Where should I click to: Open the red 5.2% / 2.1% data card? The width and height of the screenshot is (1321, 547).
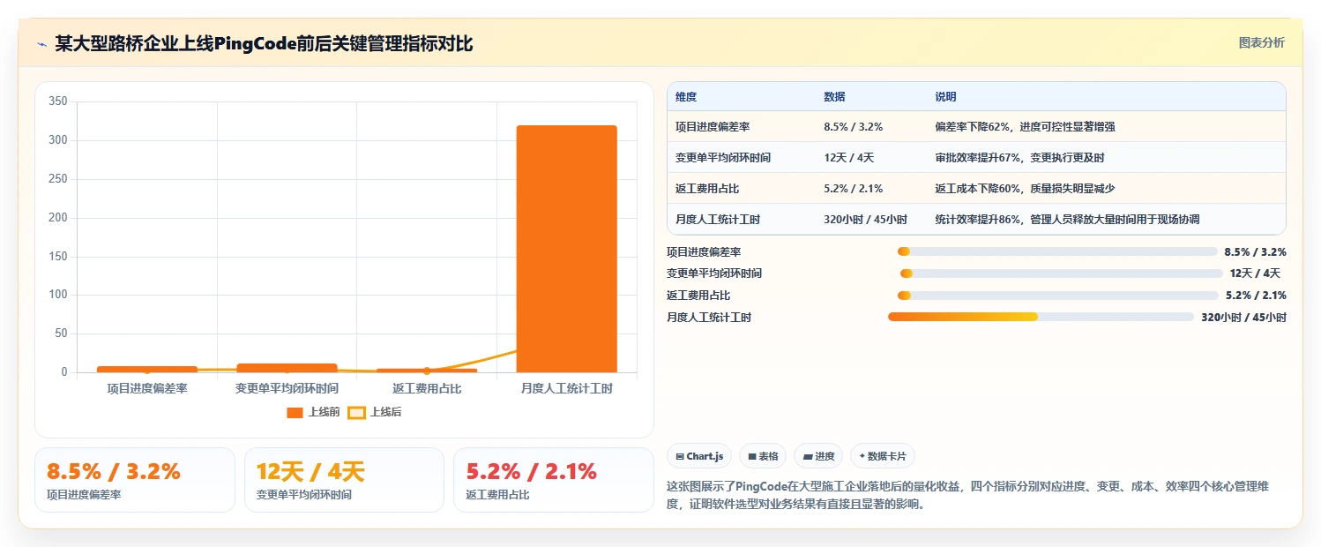click(x=554, y=480)
